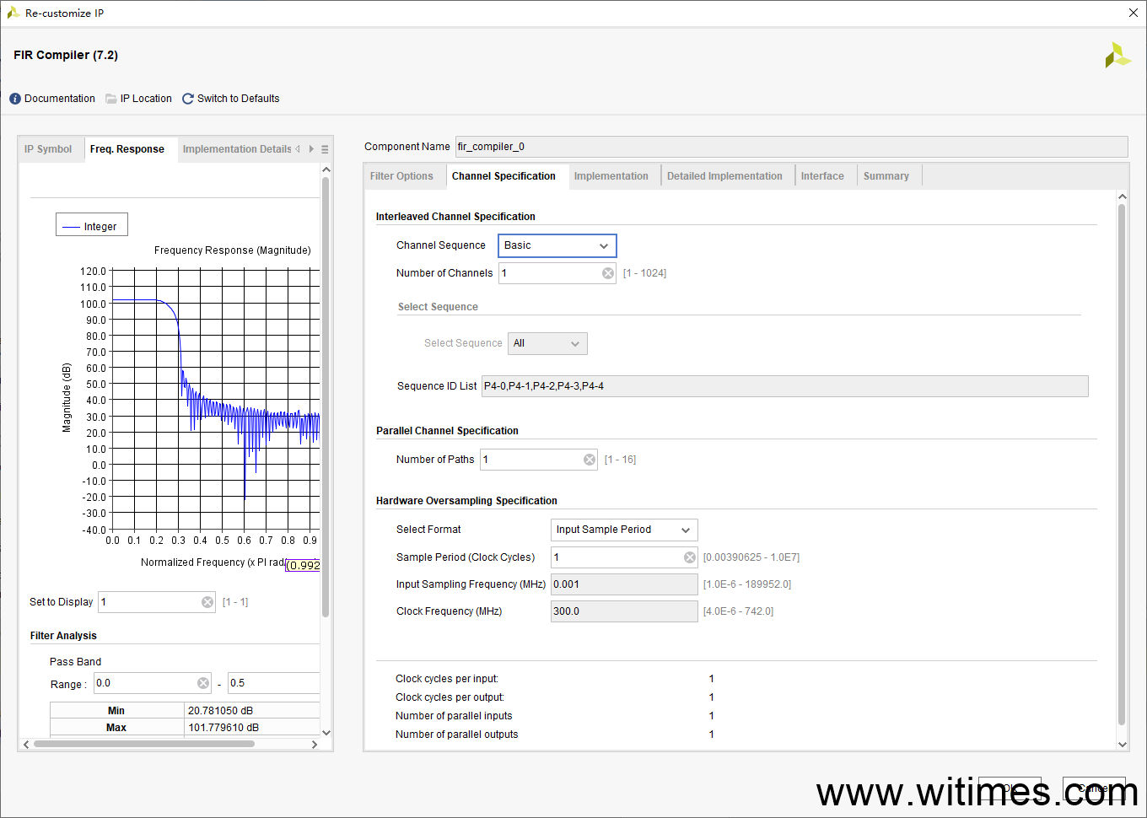This screenshot has width=1147, height=818.
Task: Click the Switch to Defaults refresh icon
Action: coord(188,99)
